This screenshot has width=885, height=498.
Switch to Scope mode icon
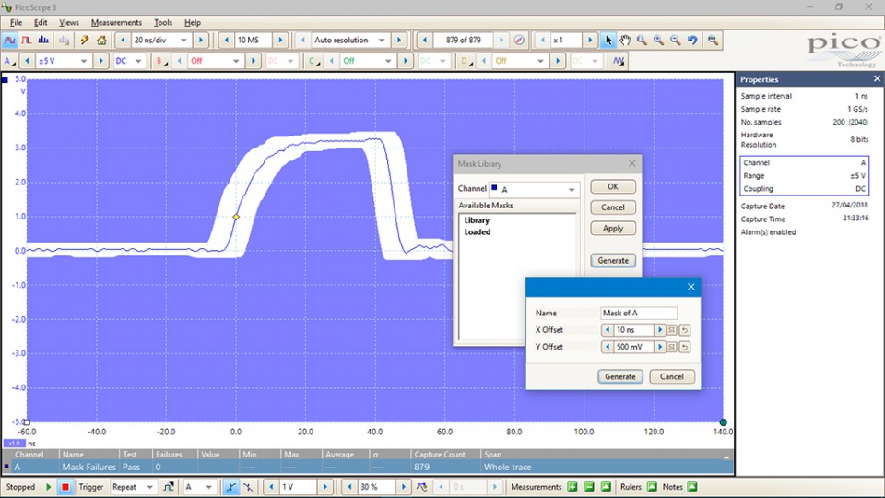pyautogui.click(x=10, y=41)
